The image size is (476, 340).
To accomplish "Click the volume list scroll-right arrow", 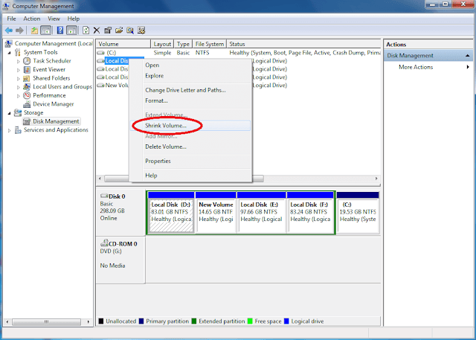I will click(x=376, y=179).
